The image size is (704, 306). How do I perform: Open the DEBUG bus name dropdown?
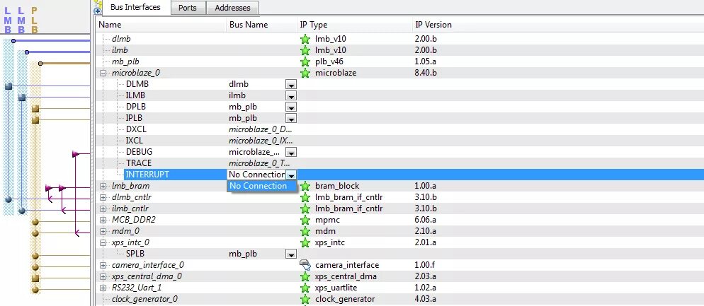291,153
